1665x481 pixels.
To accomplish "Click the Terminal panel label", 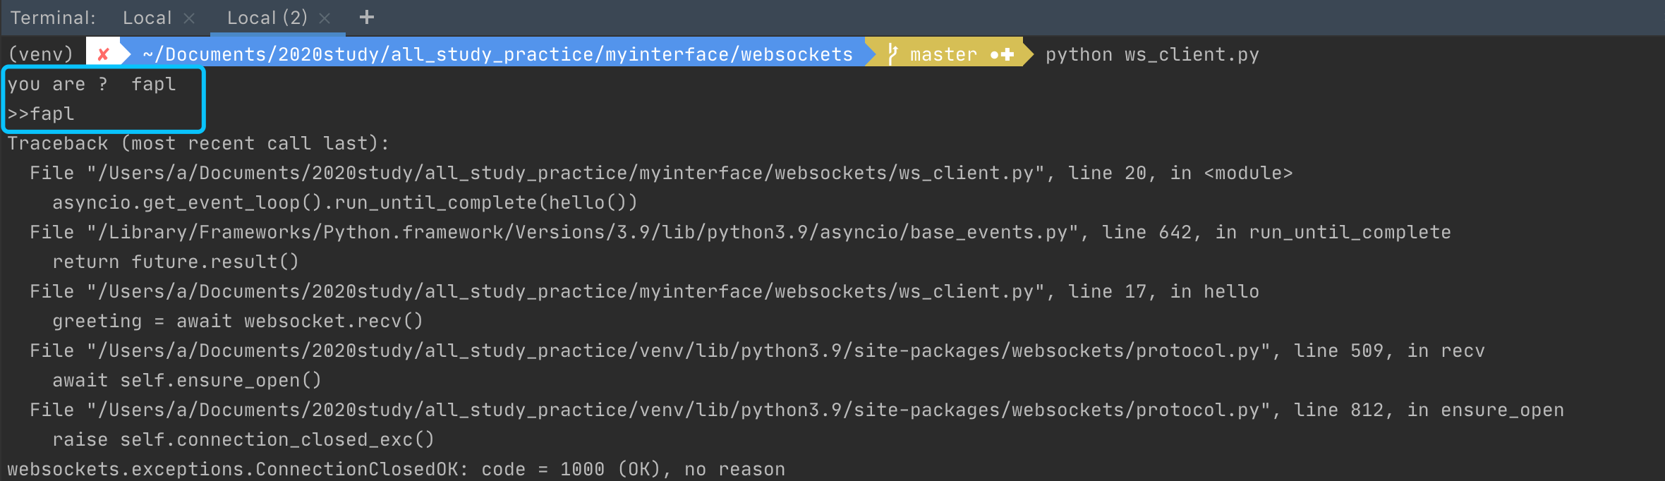I will point(52,18).
